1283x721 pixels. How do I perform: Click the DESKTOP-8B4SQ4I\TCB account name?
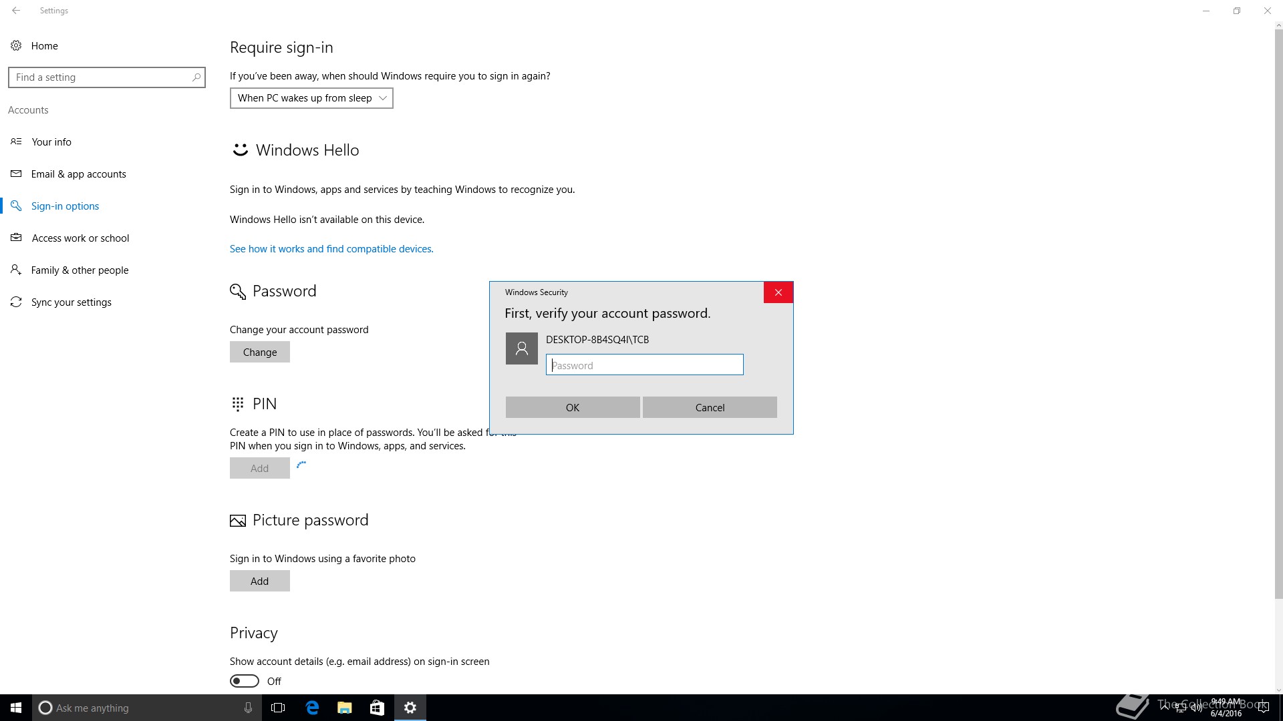597,339
